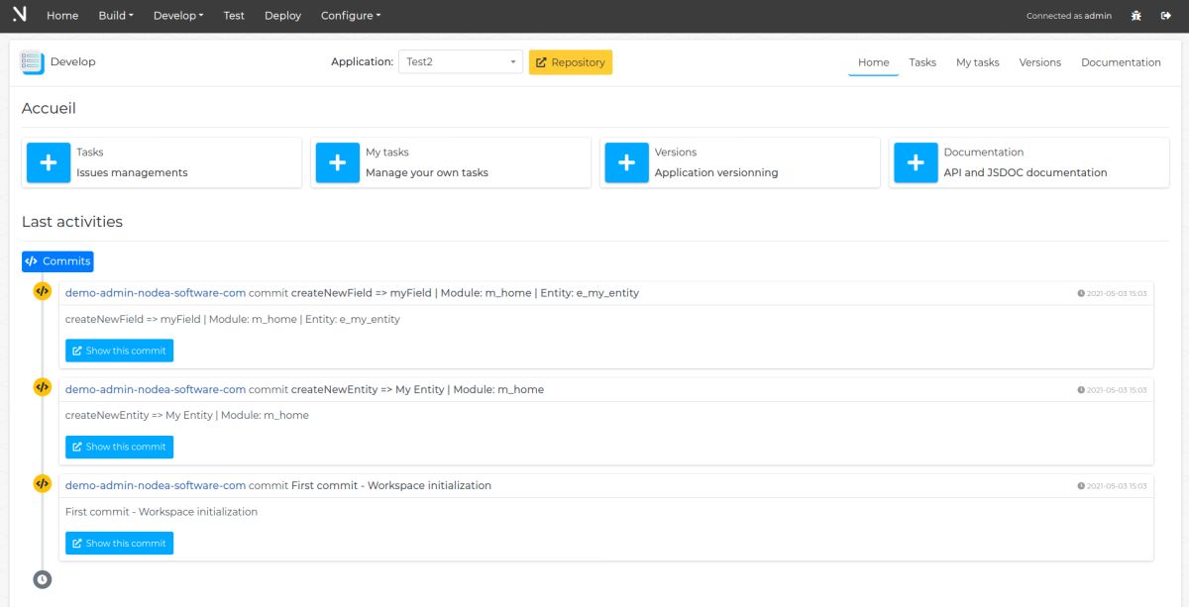Open the bug report icon
Image resolution: width=1189 pixels, height=607 pixels.
tap(1136, 16)
